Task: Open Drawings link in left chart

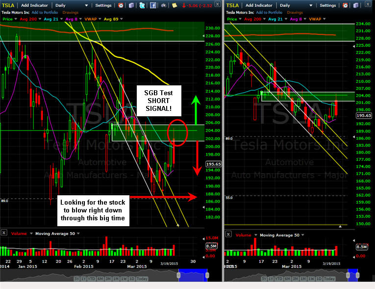Action: point(70,12)
